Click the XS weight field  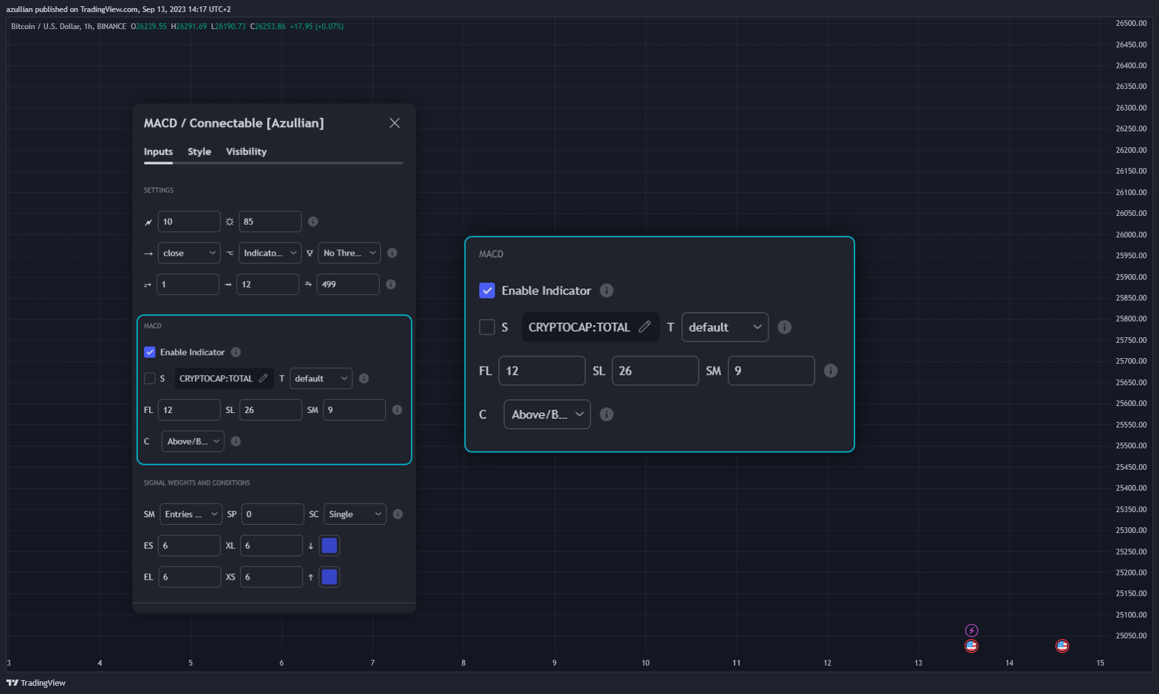[271, 577]
